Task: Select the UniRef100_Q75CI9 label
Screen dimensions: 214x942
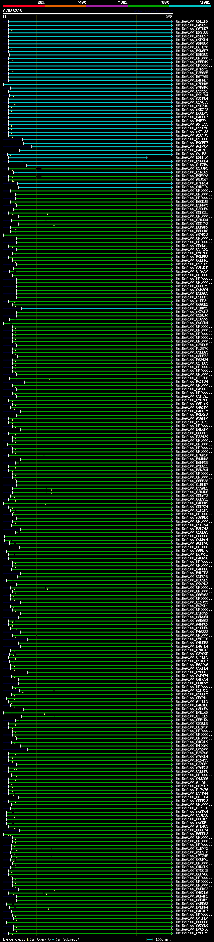Action: point(192,871)
